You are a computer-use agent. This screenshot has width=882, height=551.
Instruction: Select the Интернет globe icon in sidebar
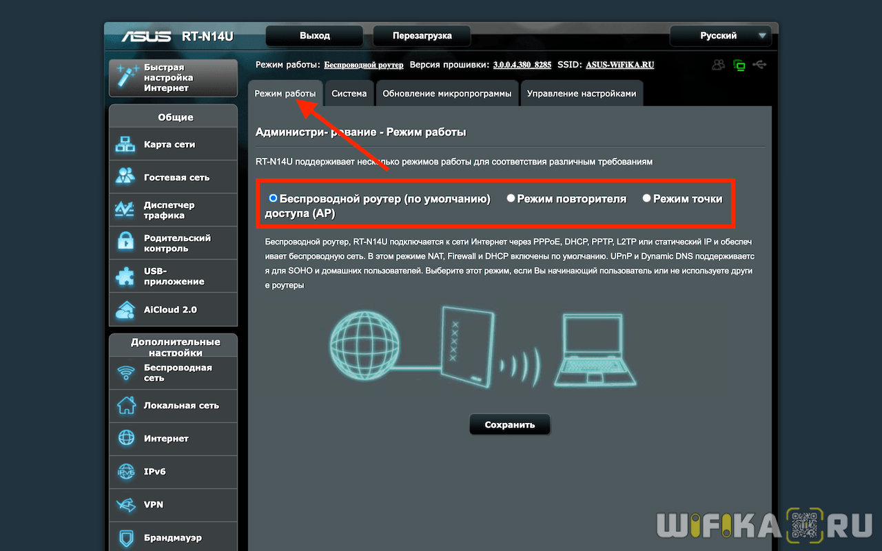point(125,438)
